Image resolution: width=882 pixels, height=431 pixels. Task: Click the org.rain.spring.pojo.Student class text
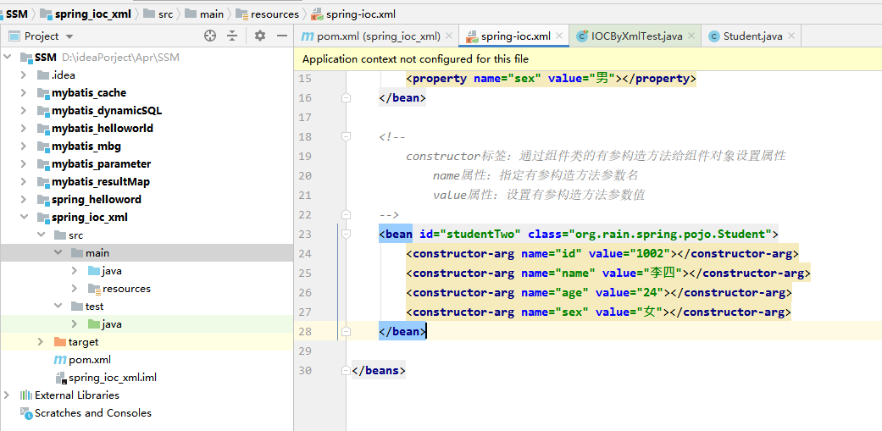(x=668, y=235)
